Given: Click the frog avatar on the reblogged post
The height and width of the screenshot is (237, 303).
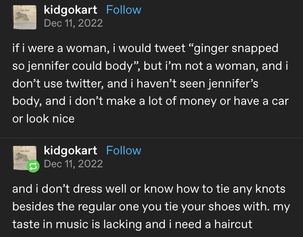Looking at the screenshot, I should (25, 158).
